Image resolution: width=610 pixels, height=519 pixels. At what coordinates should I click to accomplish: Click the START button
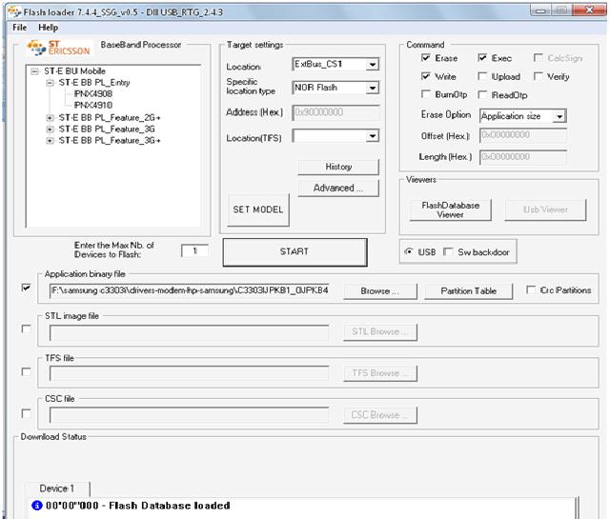point(295,252)
